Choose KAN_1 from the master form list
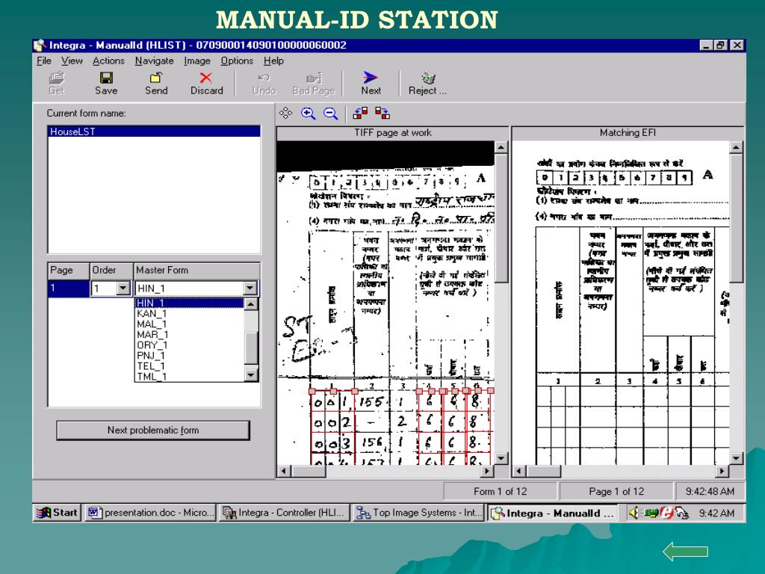 click(x=189, y=313)
